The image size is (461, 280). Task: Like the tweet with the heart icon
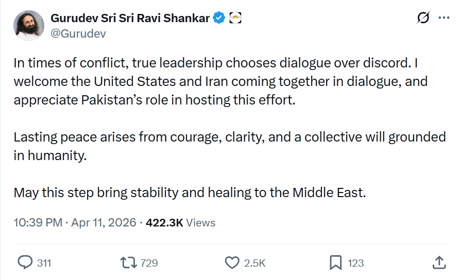tap(232, 262)
